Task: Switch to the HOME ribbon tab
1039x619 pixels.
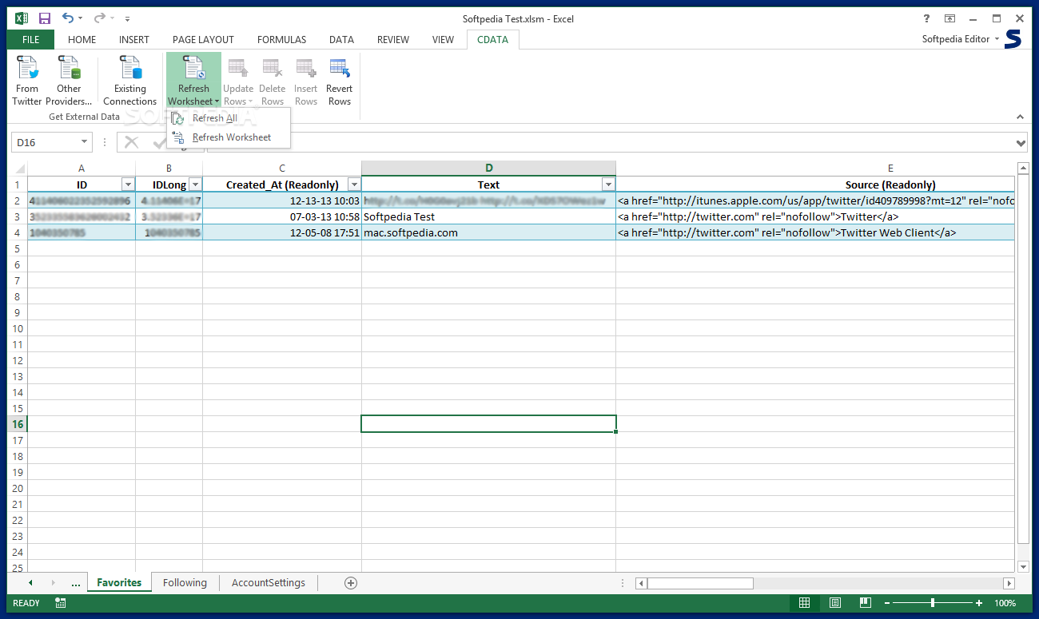Action: pyautogui.click(x=82, y=39)
